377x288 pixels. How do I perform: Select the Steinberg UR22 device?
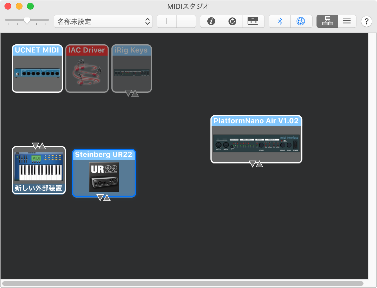click(x=104, y=173)
